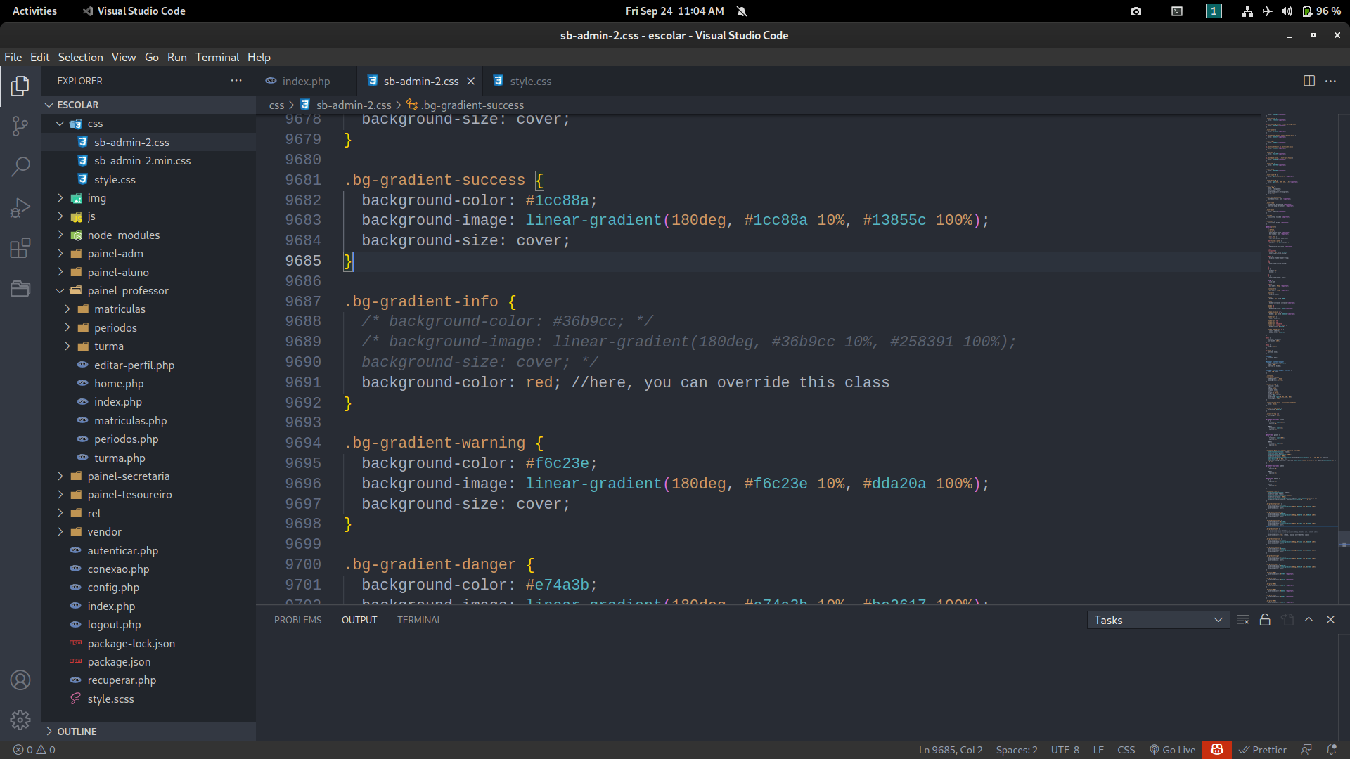The width and height of the screenshot is (1350, 759).
Task: Open the Search view icon
Action: tap(20, 167)
